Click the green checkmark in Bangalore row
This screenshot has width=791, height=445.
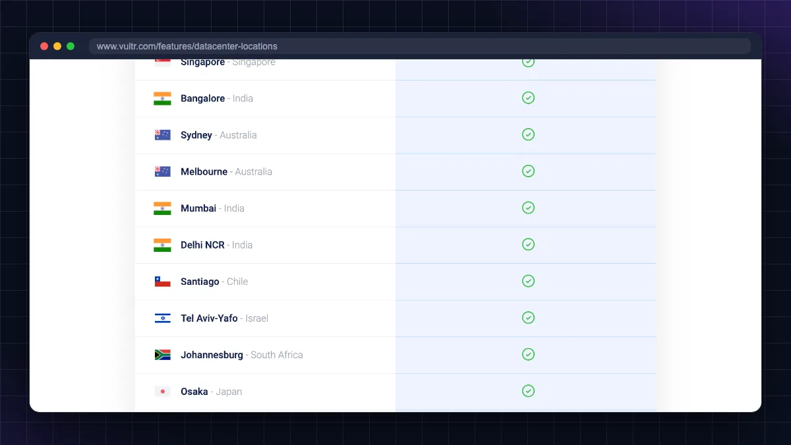[x=528, y=98]
